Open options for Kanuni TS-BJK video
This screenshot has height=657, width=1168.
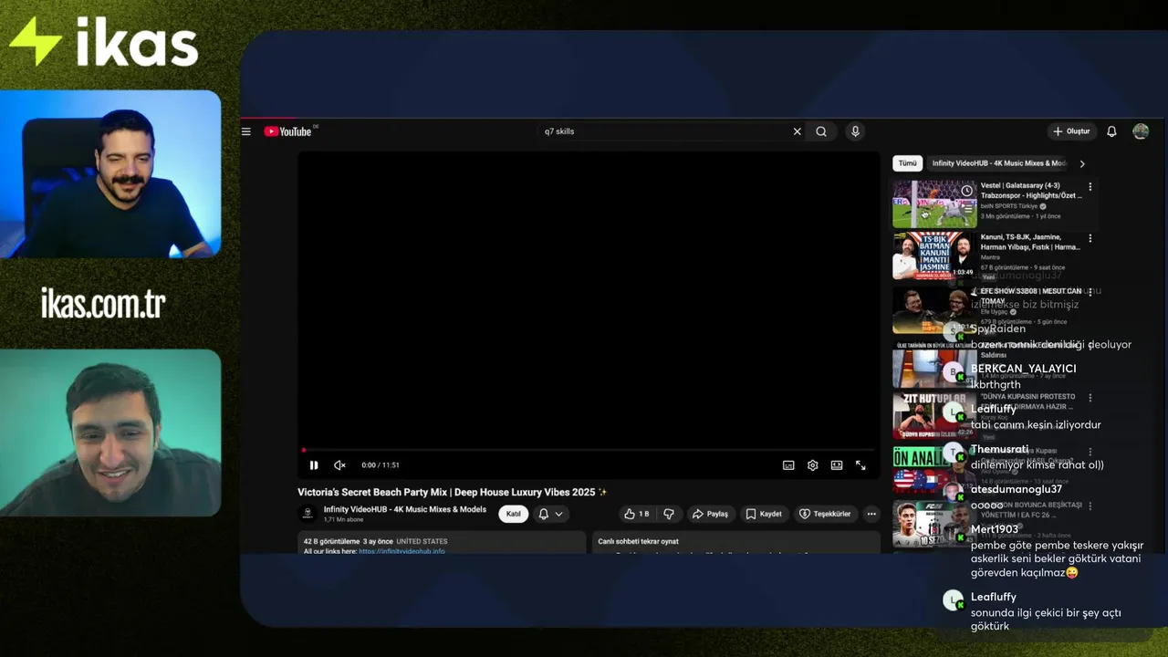tap(1090, 239)
